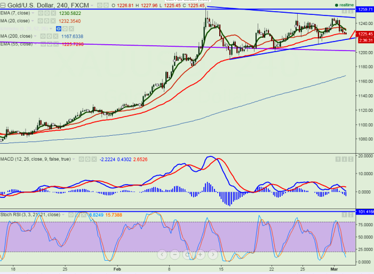This screenshot has height=274, width=374.
Task: Toggle visibility of Gold/U.S. Dollar main series
Action: [x=100, y=5]
